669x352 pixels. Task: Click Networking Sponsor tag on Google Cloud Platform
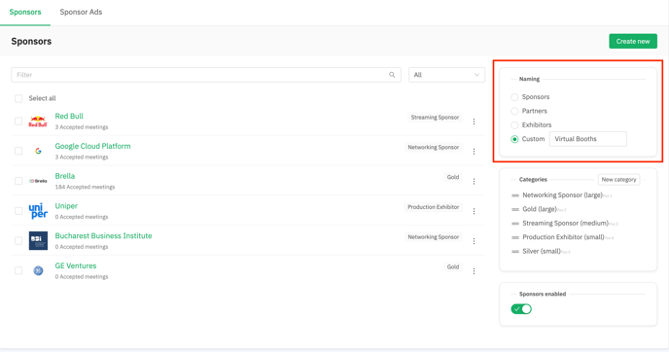point(433,147)
